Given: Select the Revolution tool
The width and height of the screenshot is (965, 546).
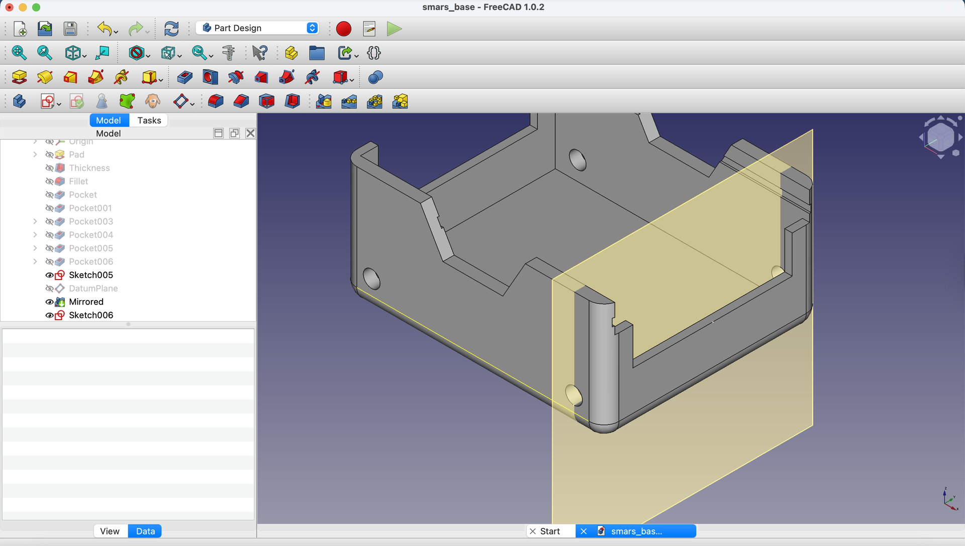Looking at the screenshot, I should (x=45, y=77).
